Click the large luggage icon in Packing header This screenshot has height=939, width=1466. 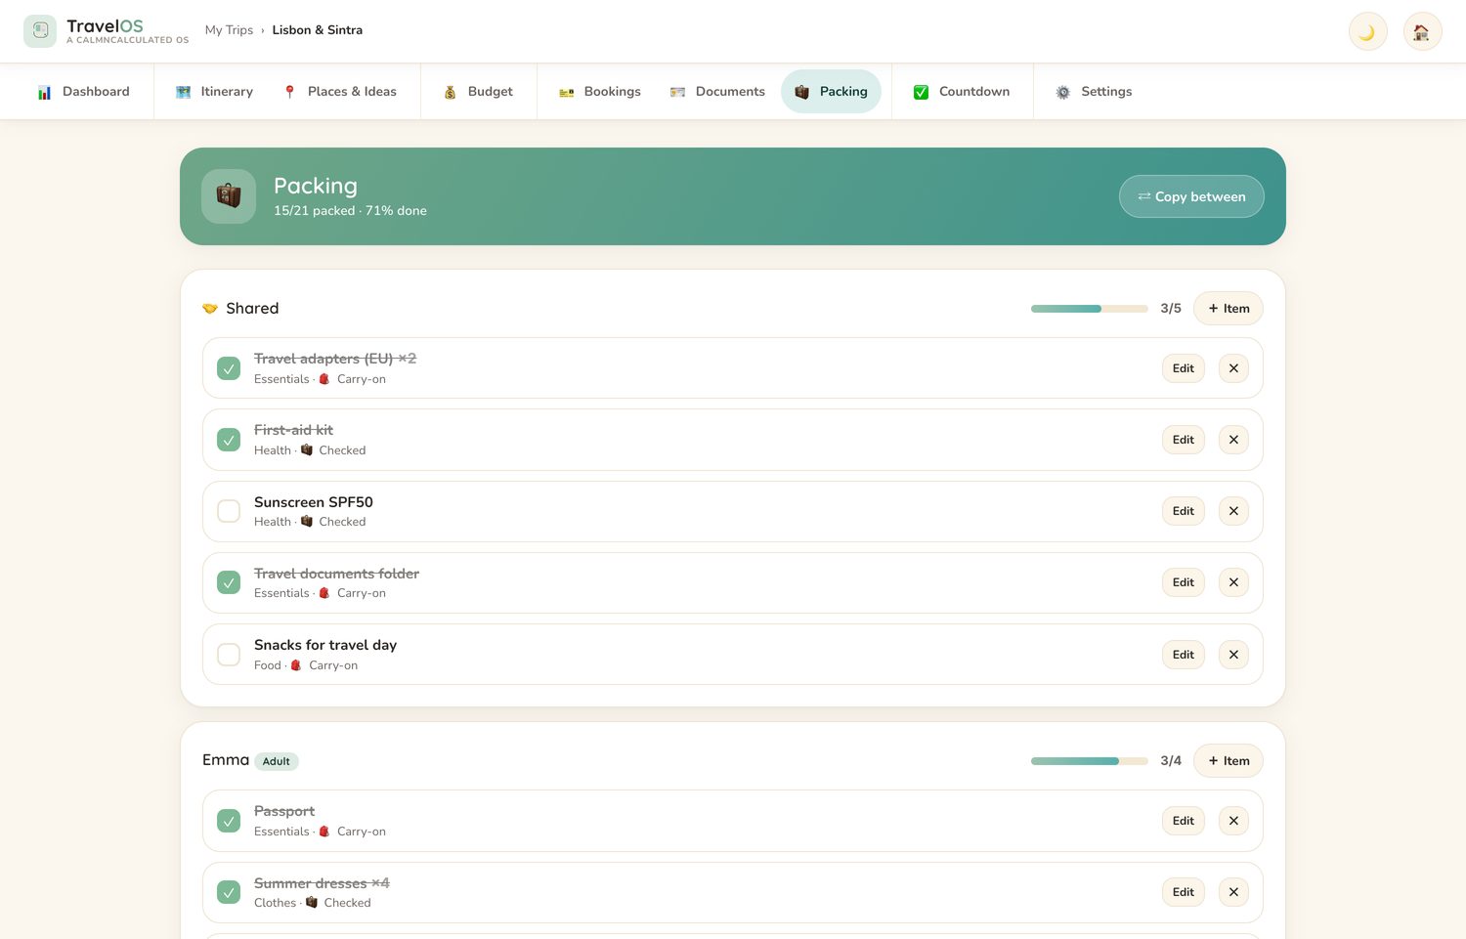coord(229,196)
